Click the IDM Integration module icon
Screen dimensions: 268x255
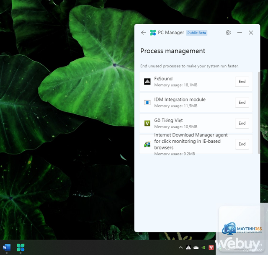[x=147, y=102]
